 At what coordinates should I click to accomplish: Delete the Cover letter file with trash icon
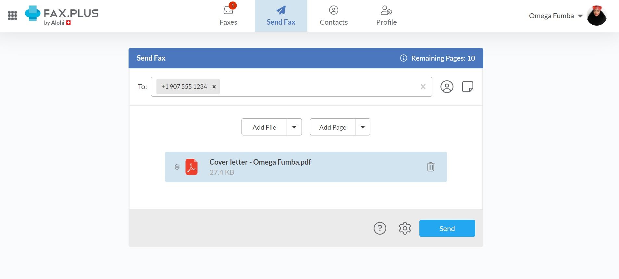coord(430,167)
